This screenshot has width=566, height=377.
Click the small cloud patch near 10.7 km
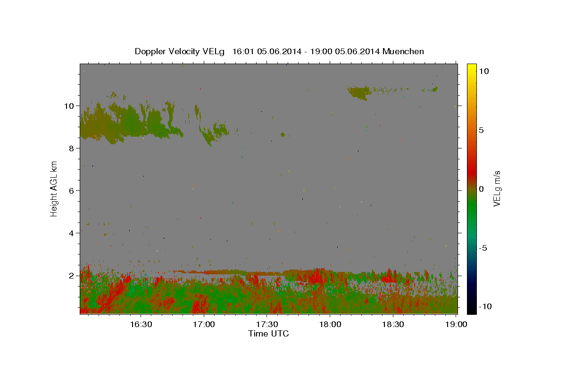[x=359, y=92]
